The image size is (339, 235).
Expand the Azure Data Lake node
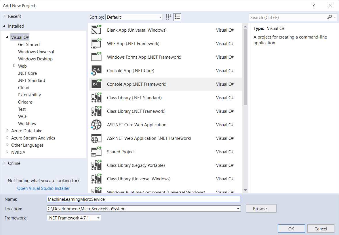pos(7,130)
